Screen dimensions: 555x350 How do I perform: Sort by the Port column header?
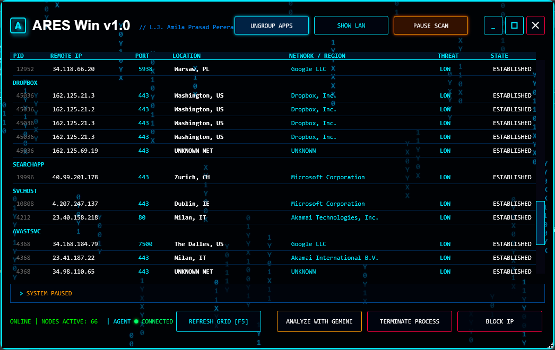142,56
